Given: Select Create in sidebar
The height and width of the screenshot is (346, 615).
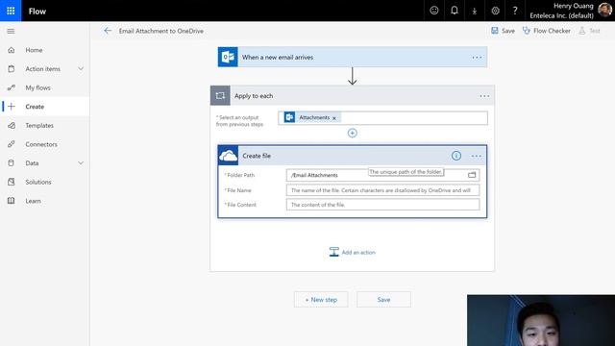Looking at the screenshot, I should pos(45,107).
